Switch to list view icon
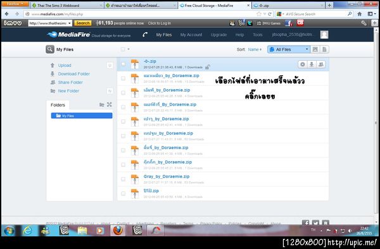The image size is (380, 249). pyautogui.click(x=324, y=49)
